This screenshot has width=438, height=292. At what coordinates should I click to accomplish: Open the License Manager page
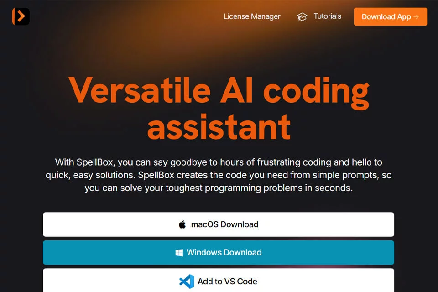point(252,16)
